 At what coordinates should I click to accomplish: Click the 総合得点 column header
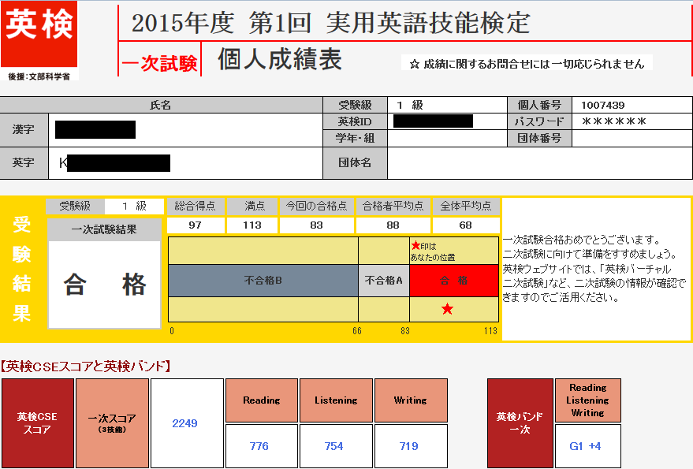(x=195, y=206)
